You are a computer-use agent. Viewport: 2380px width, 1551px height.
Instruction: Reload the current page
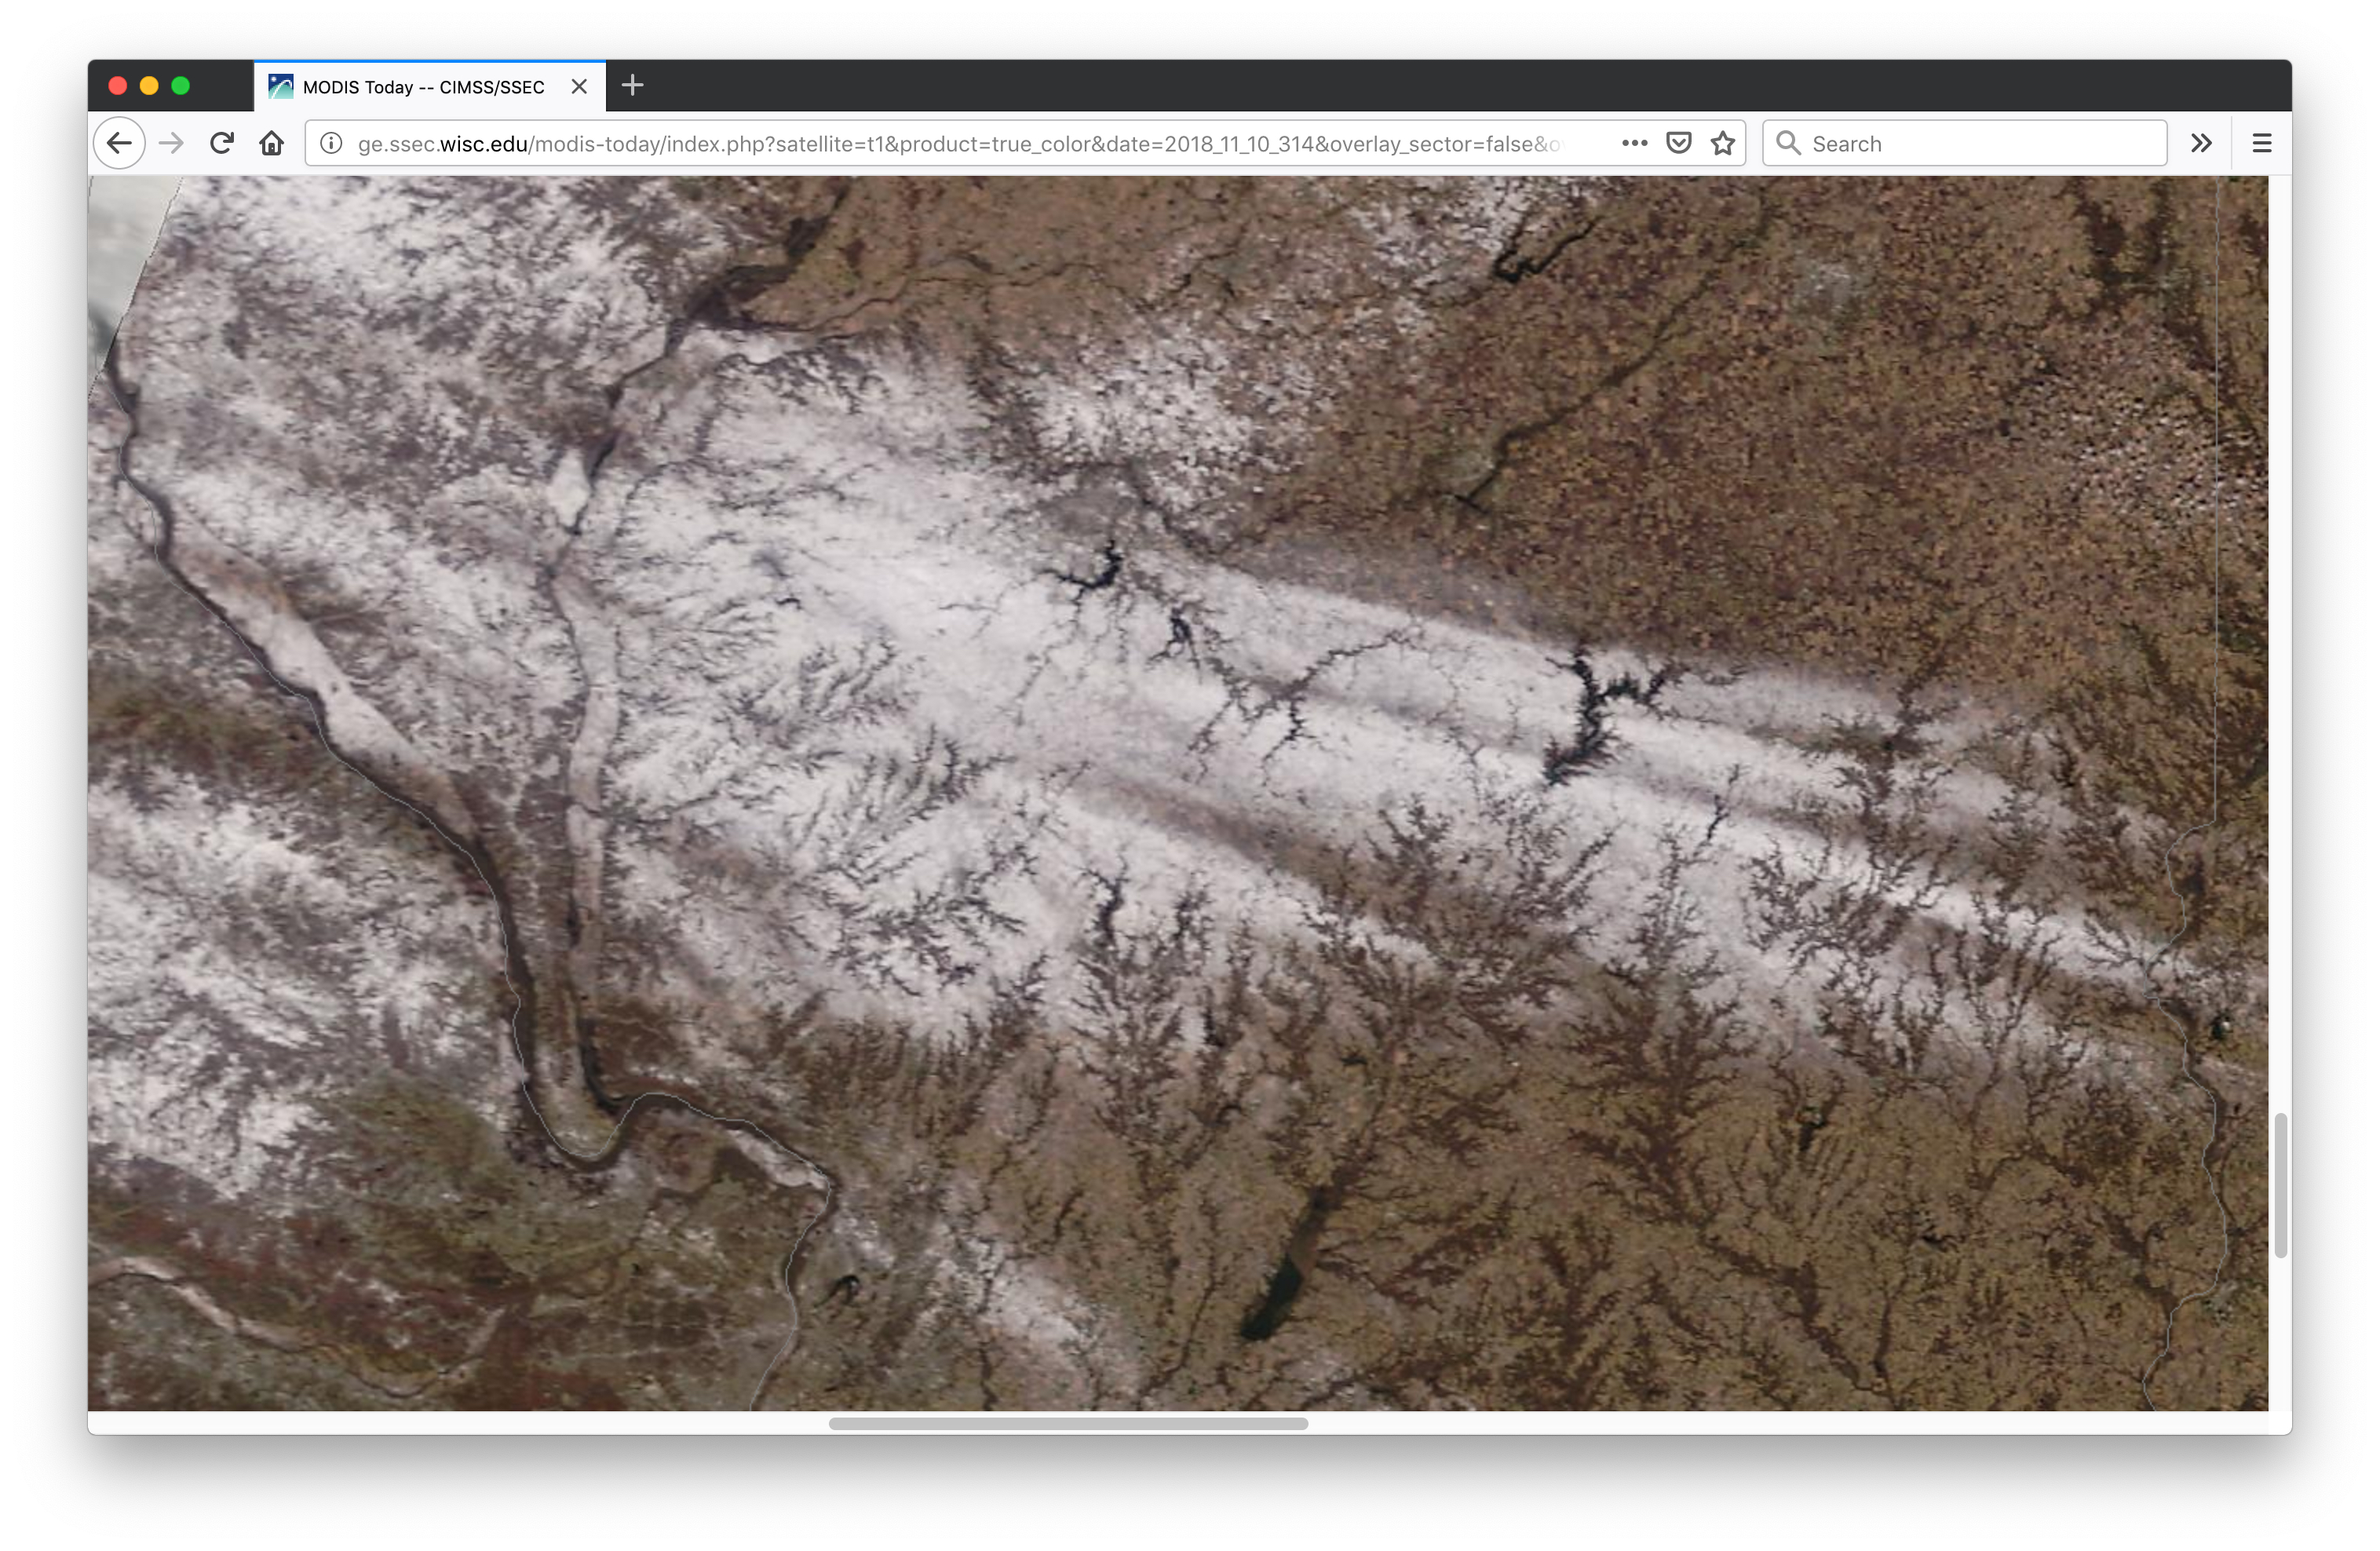point(222,143)
